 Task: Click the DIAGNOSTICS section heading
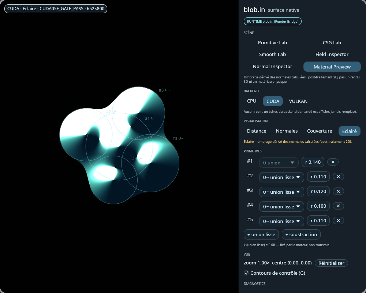254,283
